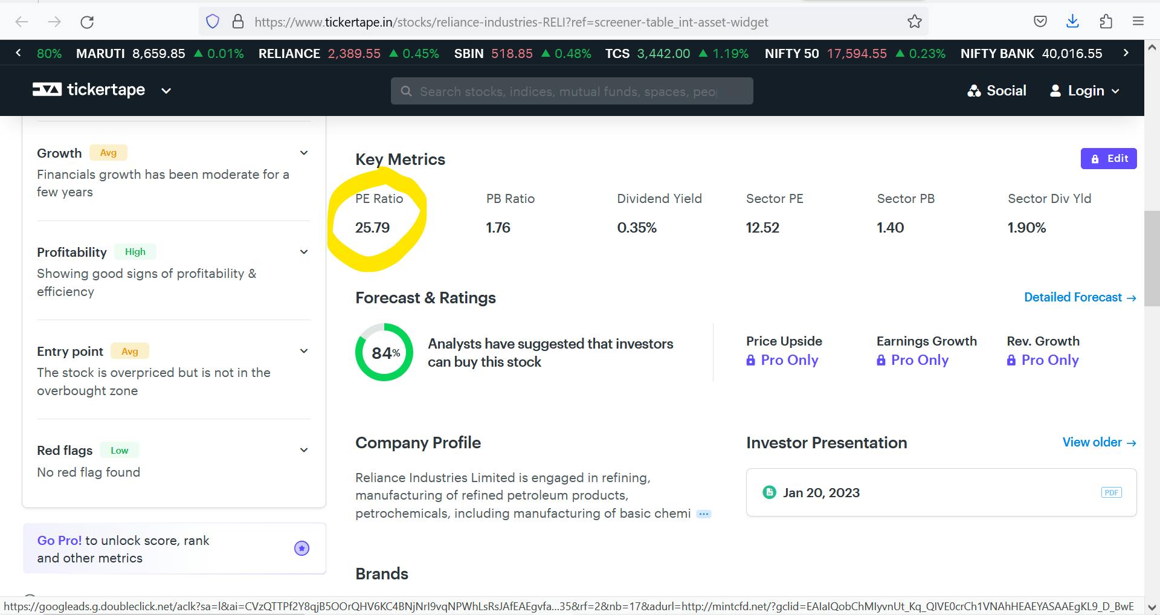Click the Edit key metrics button
Image resolution: width=1160 pixels, height=615 pixels.
point(1109,158)
